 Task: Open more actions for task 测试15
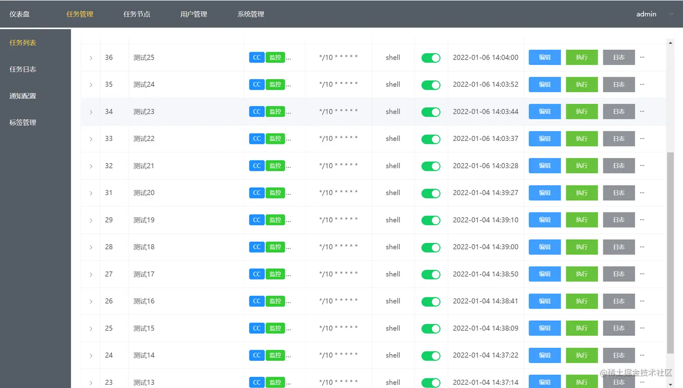click(x=642, y=328)
